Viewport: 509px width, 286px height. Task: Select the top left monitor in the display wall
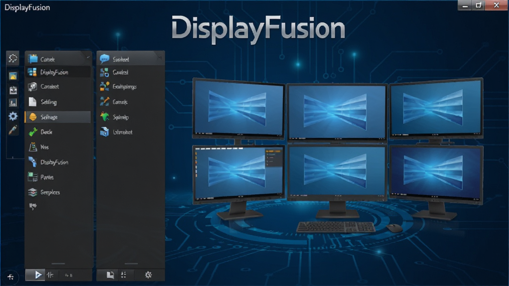238,108
